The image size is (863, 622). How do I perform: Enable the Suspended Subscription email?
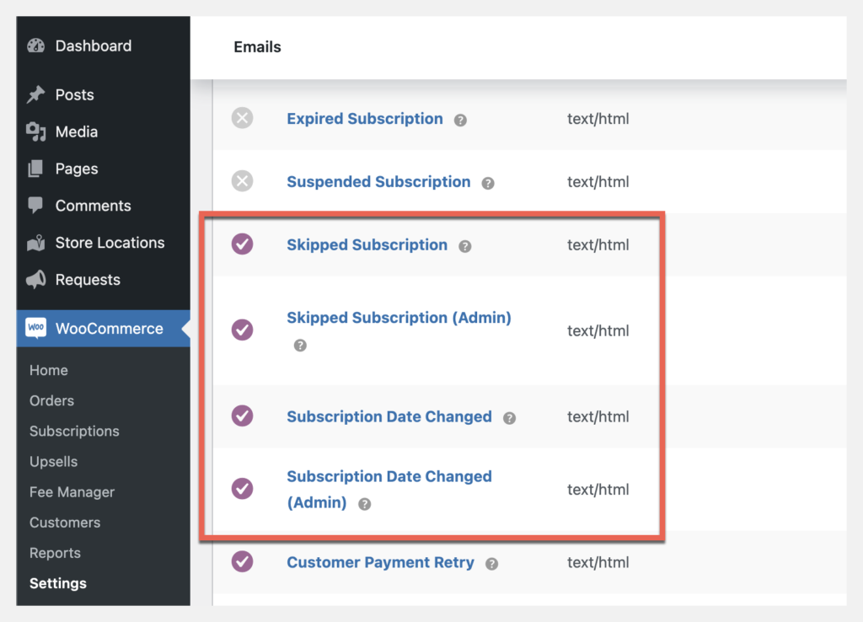[242, 182]
